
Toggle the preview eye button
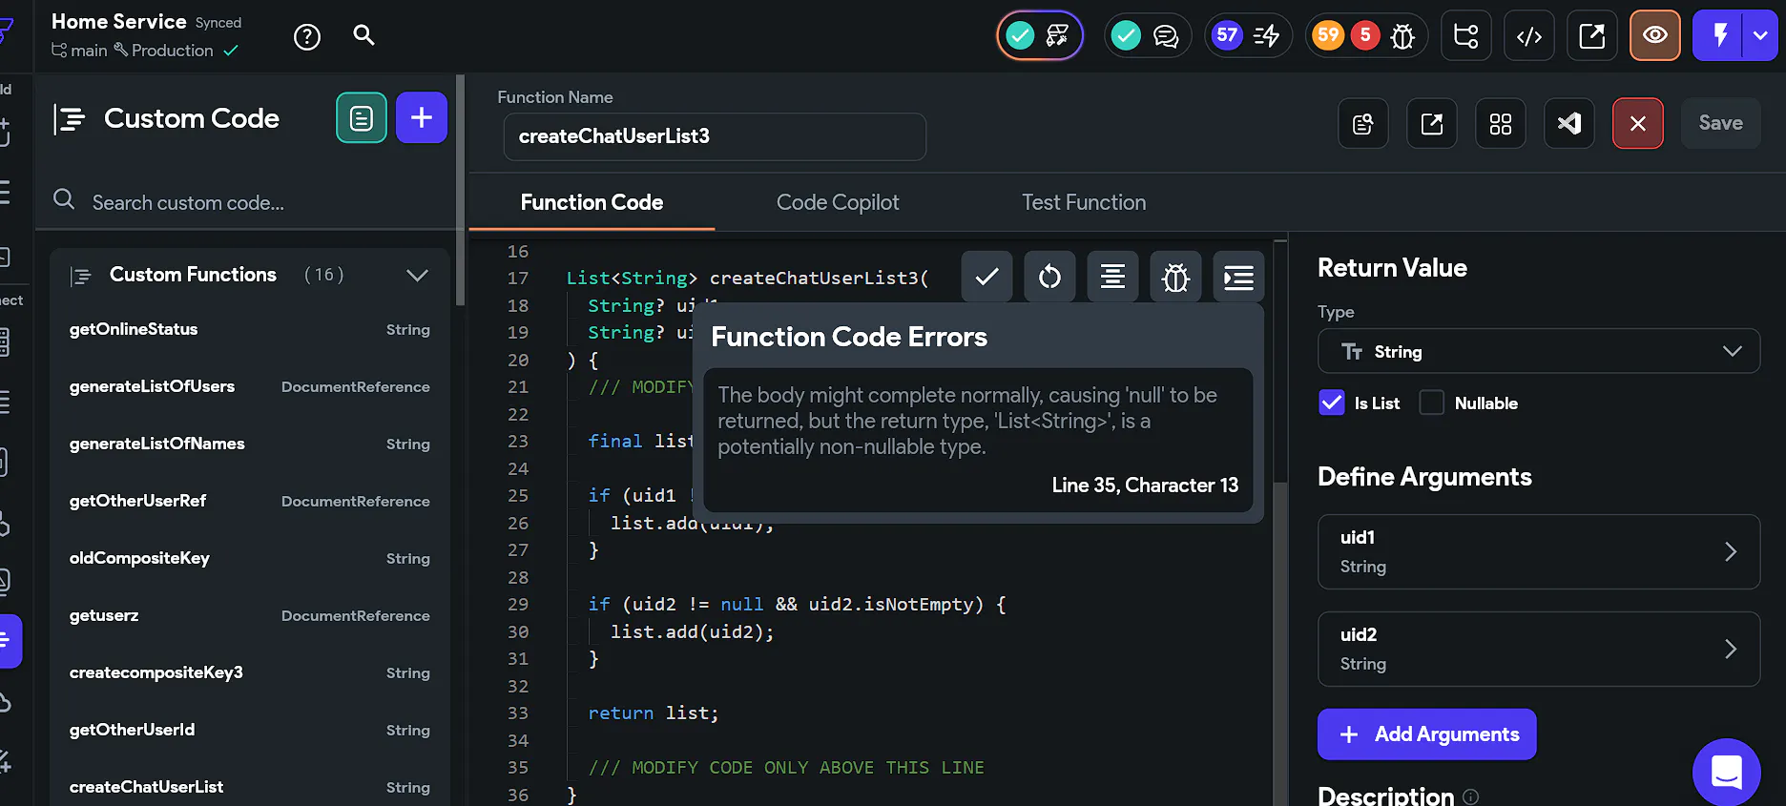pyautogui.click(x=1655, y=35)
